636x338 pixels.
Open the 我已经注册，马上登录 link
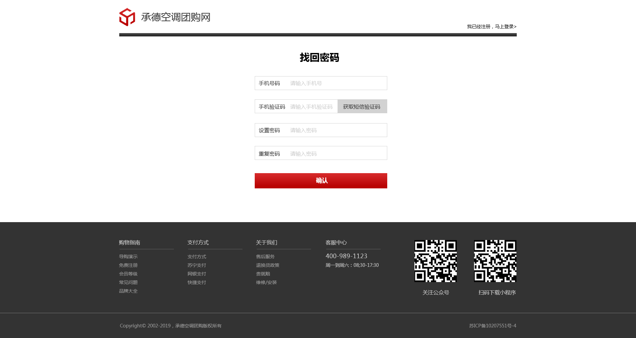492,26
